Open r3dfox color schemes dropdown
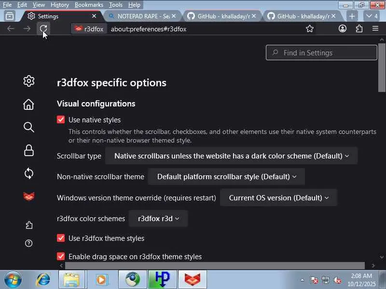This screenshot has width=386, height=289. [x=158, y=219]
